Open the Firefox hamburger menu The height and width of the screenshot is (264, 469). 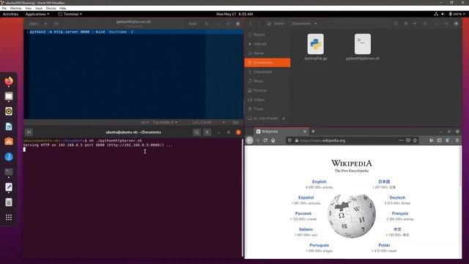[x=457, y=140]
